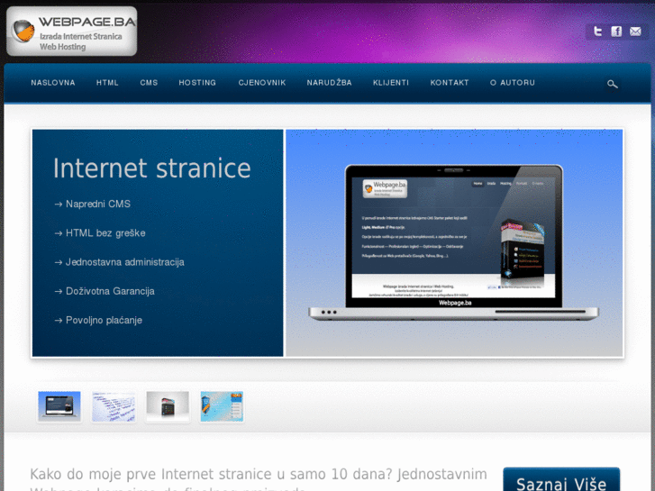
Task: Select the laptop slide thumbnail
Action: (x=59, y=406)
